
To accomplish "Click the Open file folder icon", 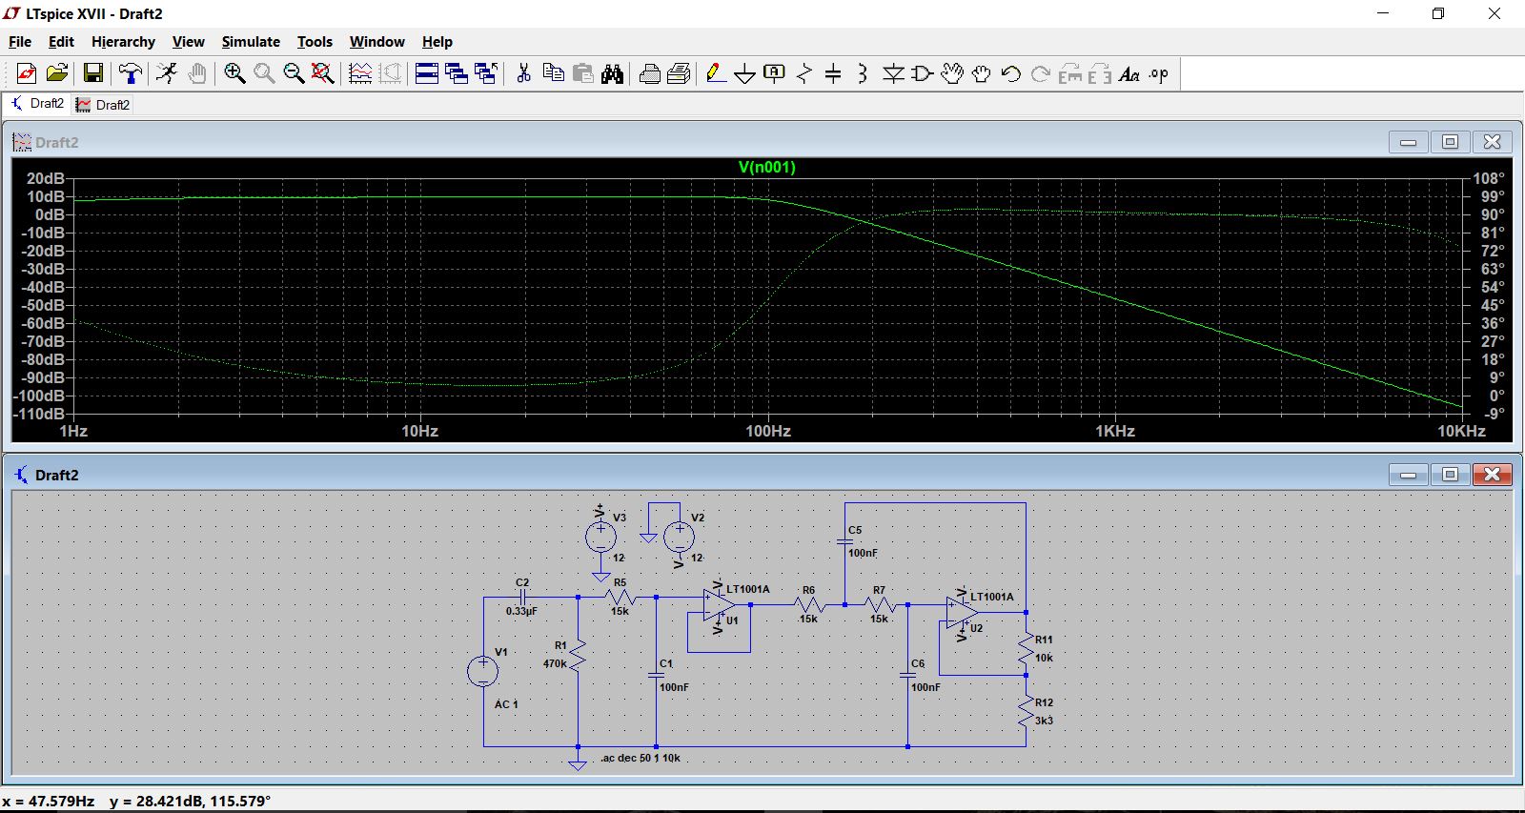I will tap(57, 73).
